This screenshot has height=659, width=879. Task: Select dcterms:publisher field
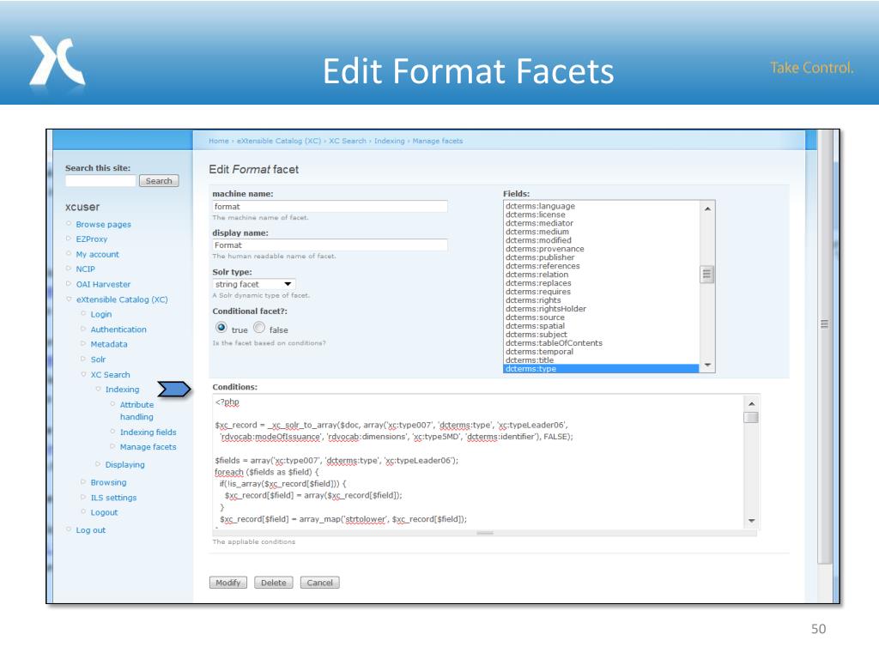[x=540, y=257]
